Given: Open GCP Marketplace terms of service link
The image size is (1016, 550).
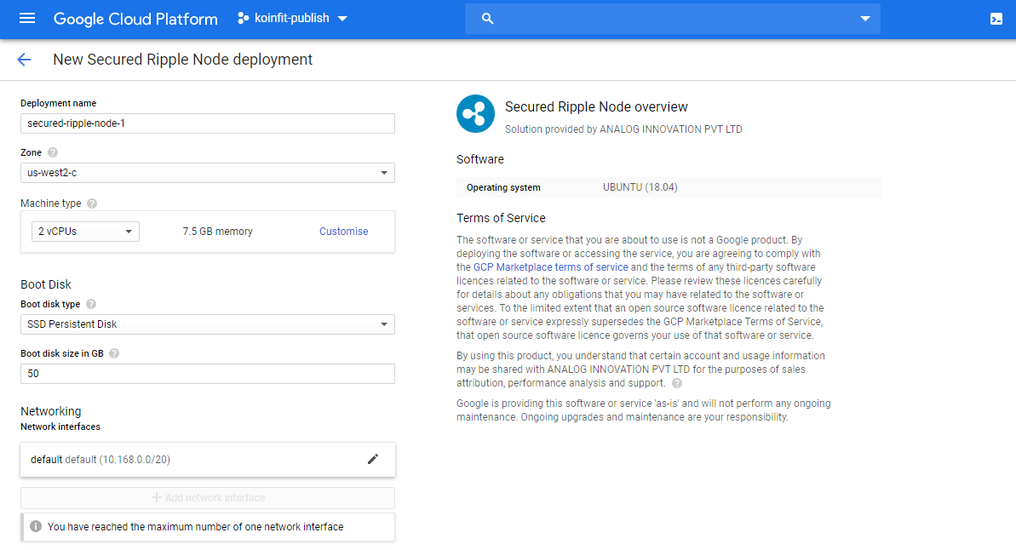Looking at the screenshot, I should point(550,266).
